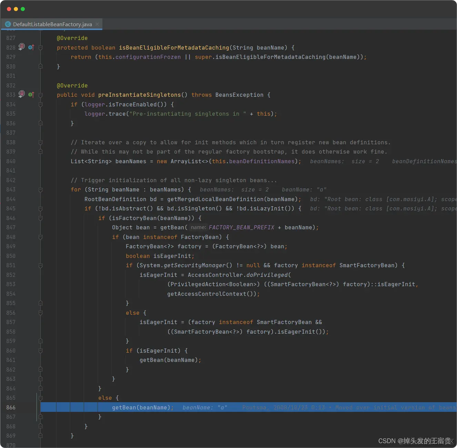Click line number 840 in the gutter
Screen dimensions: 457x448
[x=11, y=161]
